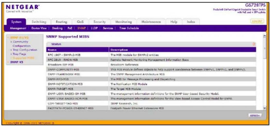Open the Switching tab
270x126 pixels.
[x=39, y=22]
